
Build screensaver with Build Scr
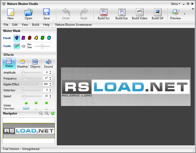coord(104,14)
